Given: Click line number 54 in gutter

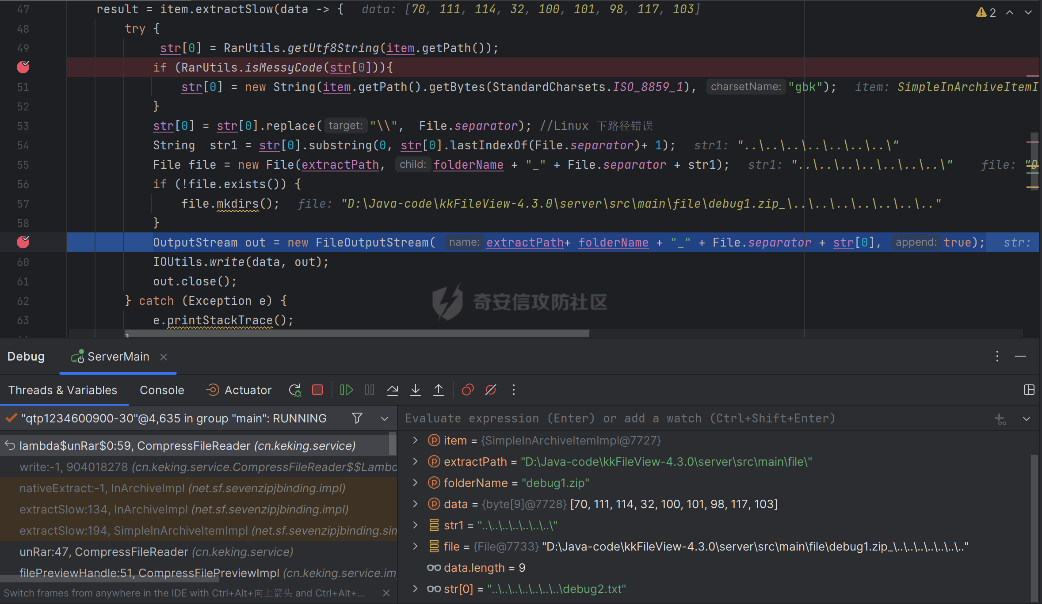Looking at the screenshot, I should click(23, 145).
